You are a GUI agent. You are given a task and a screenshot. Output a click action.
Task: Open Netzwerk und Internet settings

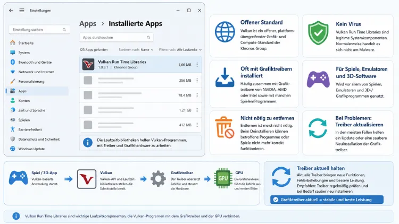coord(38,72)
